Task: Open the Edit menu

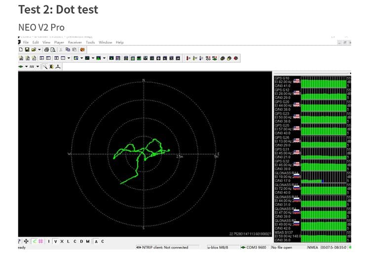Action: [36, 42]
